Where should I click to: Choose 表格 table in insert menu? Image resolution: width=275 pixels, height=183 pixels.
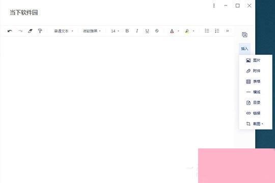coord(256,81)
